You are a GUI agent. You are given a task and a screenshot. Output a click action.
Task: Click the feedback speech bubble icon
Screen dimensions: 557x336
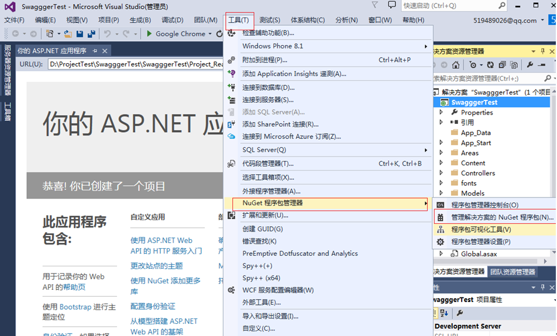pyautogui.click(x=391, y=5)
